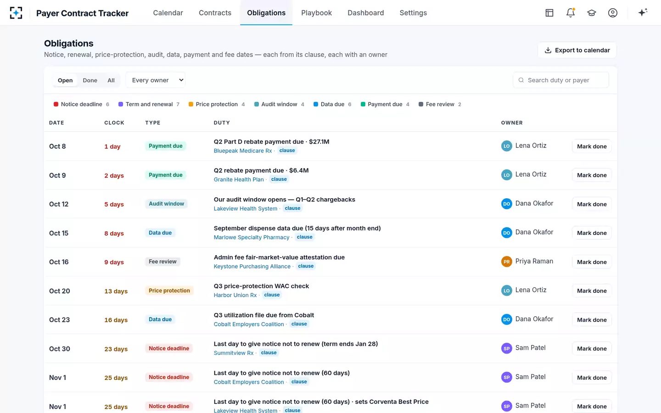
Task: Filter by Fee review legend chip
Action: pyautogui.click(x=440, y=104)
